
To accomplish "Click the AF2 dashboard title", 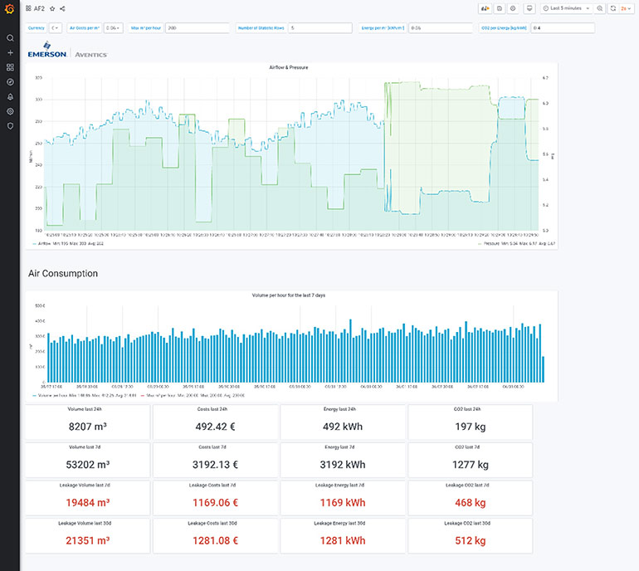I will click(39, 8).
